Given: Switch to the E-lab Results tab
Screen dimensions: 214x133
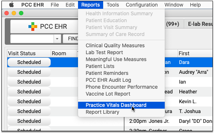Looking at the screenshot, I should click(199, 24).
